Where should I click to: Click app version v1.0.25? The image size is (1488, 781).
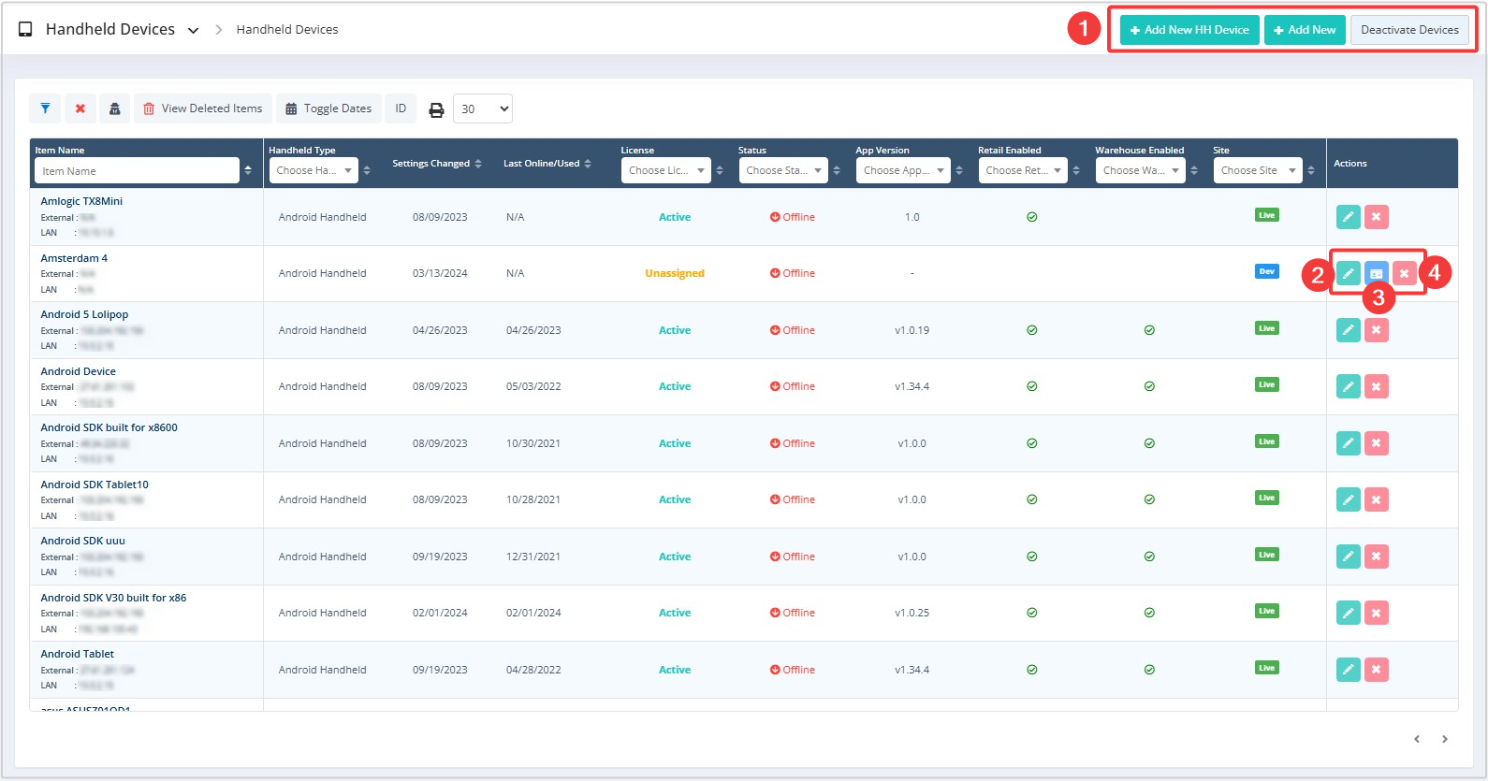(x=912, y=613)
